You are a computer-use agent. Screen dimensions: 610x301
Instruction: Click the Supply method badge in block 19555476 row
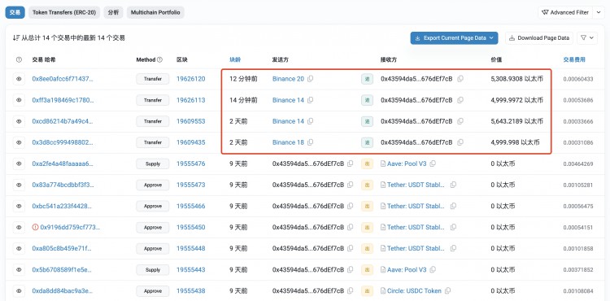(x=153, y=164)
